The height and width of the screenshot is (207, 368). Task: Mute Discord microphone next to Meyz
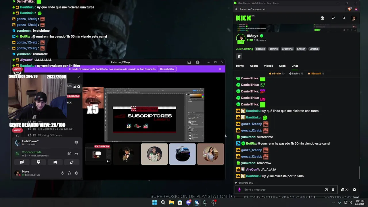click(62, 173)
